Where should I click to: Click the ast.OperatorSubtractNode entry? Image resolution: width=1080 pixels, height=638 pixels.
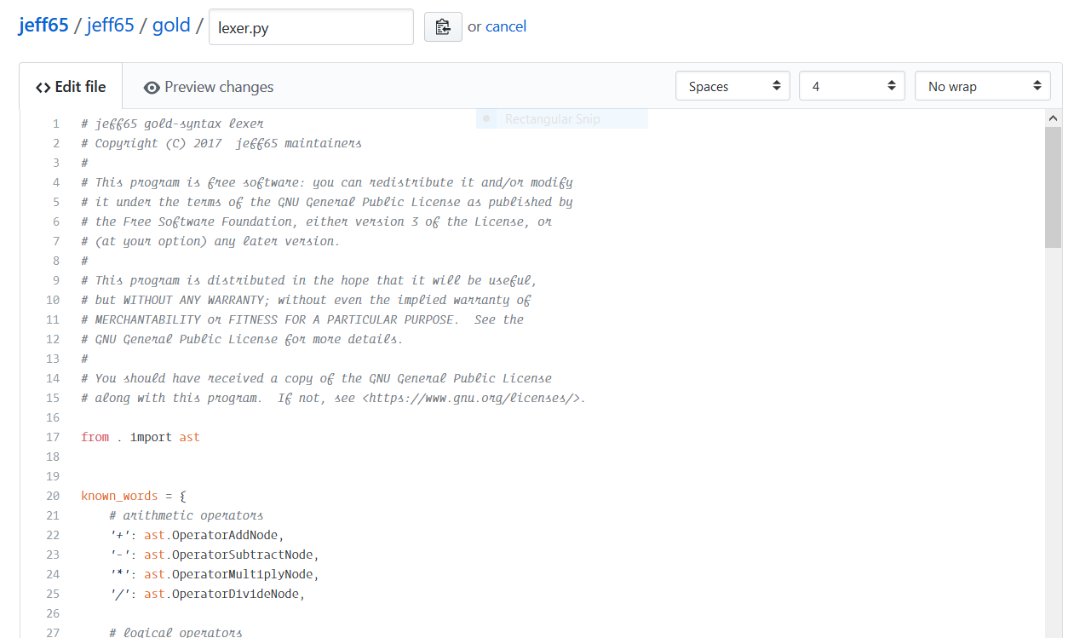[214, 555]
